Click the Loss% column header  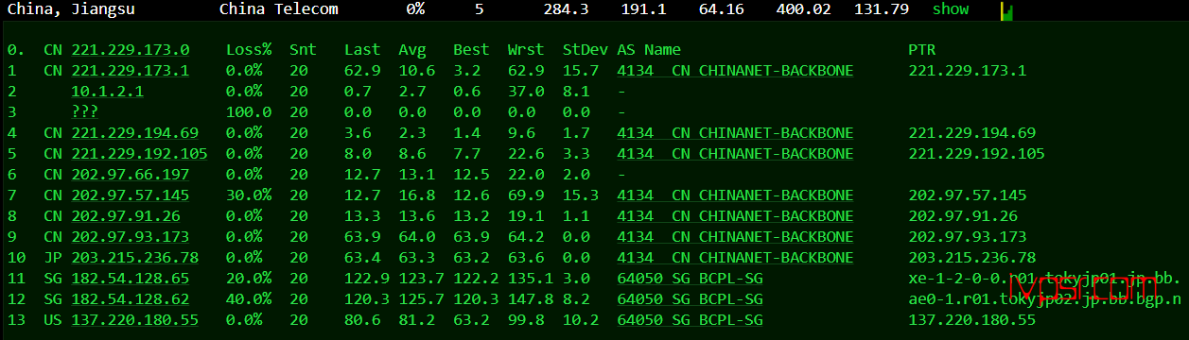(249, 49)
